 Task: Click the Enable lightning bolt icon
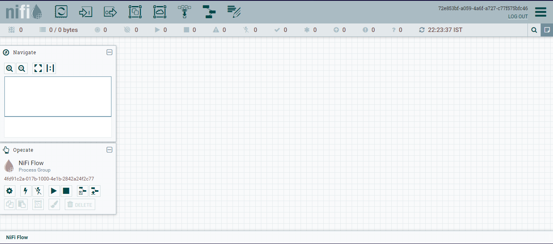pos(26,191)
